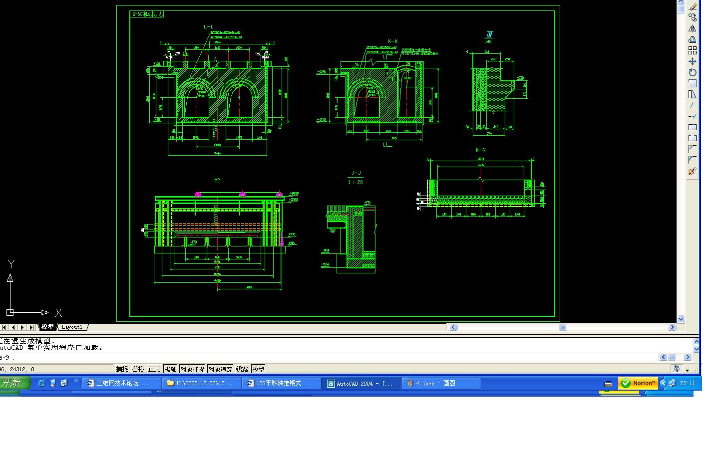Screen dimensions: 719x449
Task: Select the Move tool
Action: [x=693, y=61]
